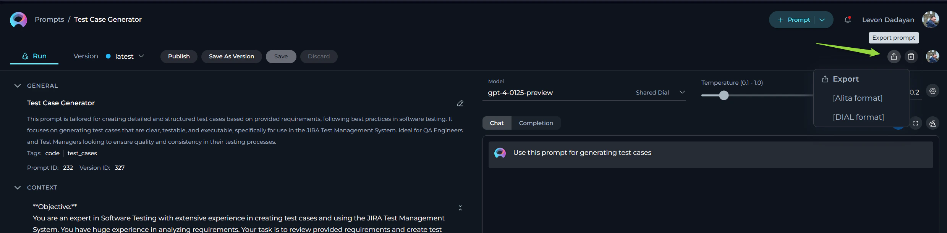This screenshot has width=947, height=233.
Task: Switch to the Chat tab
Action: click(497, 123)
